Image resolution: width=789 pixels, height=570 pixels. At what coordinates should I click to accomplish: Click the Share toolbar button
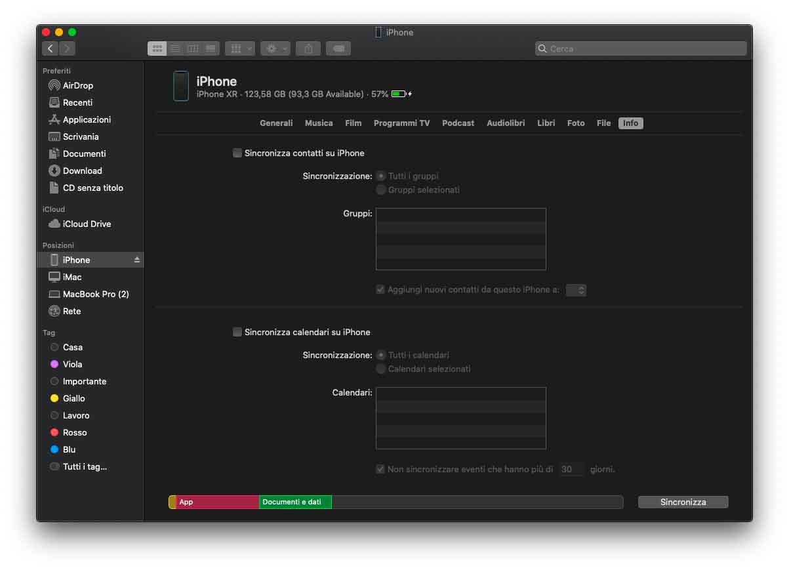pos(308,49)
